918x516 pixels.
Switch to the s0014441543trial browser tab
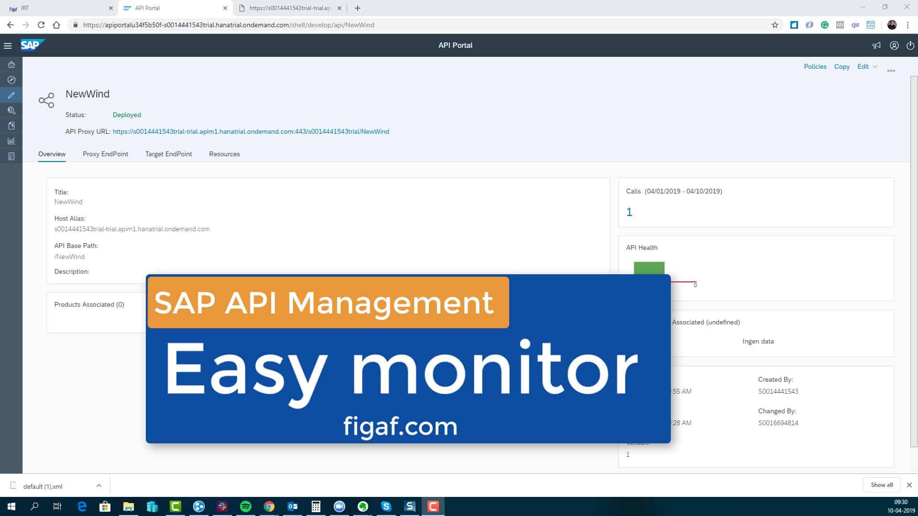click(290, 8)
